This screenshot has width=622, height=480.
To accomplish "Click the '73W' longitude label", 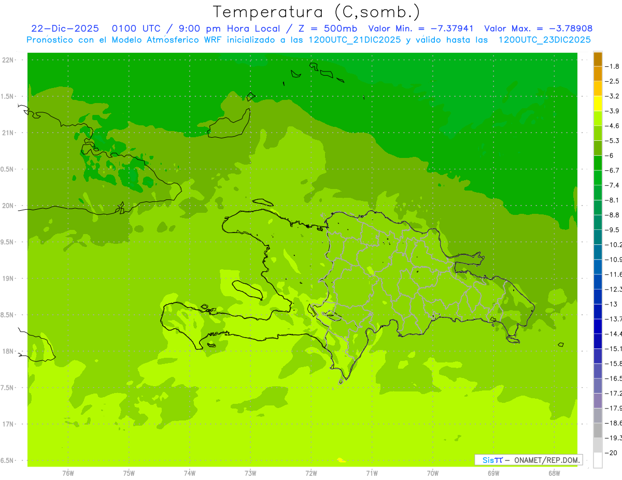I will click(250, 473).
